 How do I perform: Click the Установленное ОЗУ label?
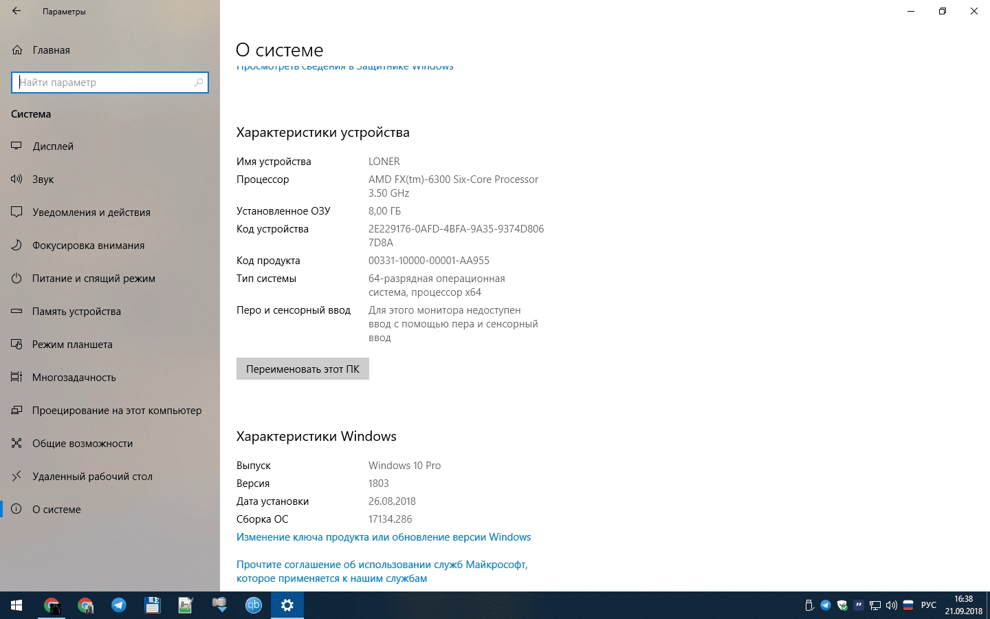coord(283,211)
